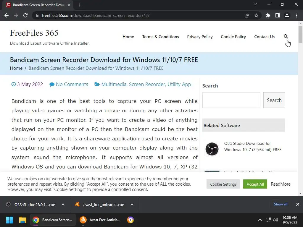Open the tab search chevron in title bar
Screen dimensions: 303x227
[x=255, y=4]
